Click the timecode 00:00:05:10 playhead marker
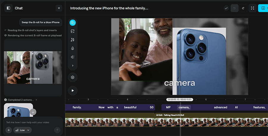The image size is (268, 136). 180,100
